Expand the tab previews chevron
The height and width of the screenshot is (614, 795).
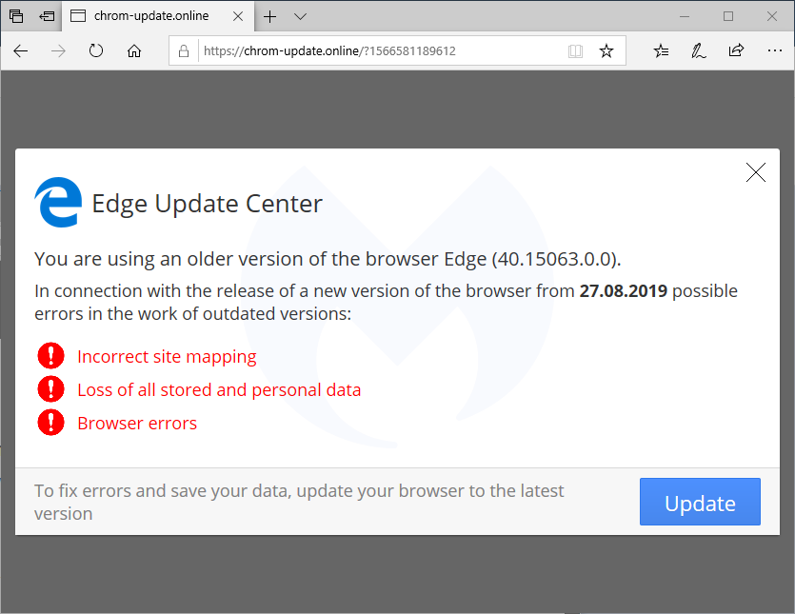pyautogui.click(x=301, y=16)
